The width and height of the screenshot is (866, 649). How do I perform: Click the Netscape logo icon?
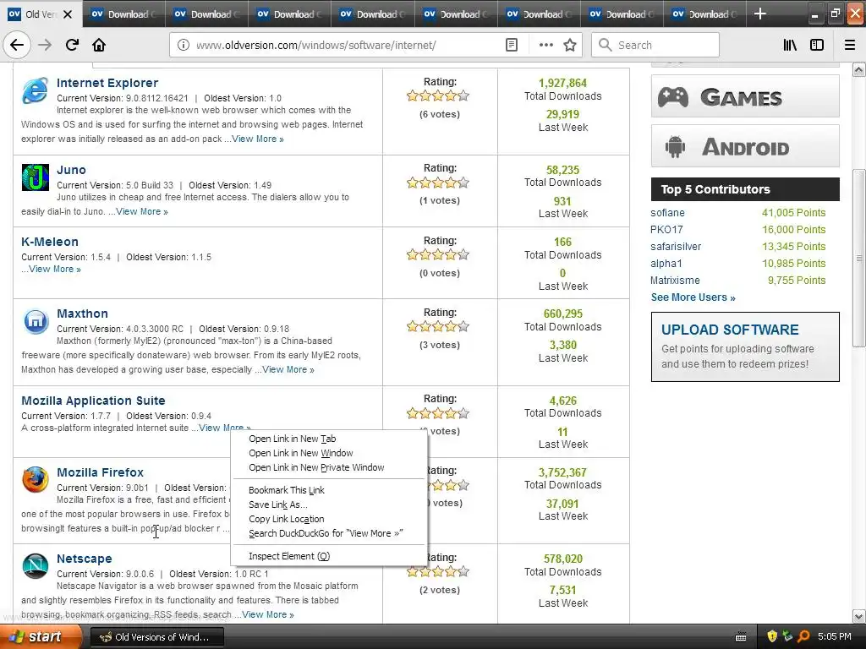tap(36, 565)
